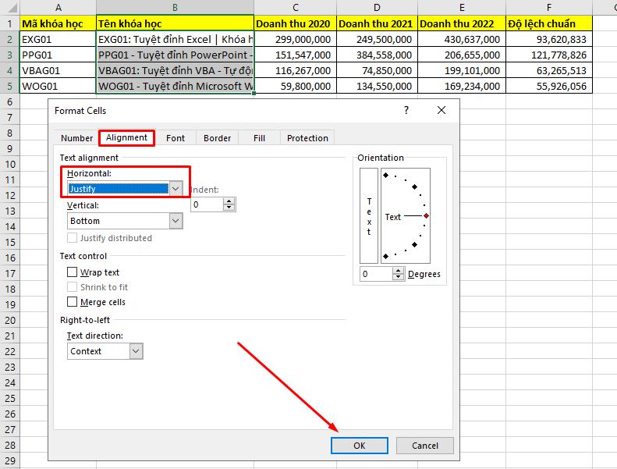Select the vertical Text orientation box
This screenshot has height=469, width=617.
coord(368,216)
